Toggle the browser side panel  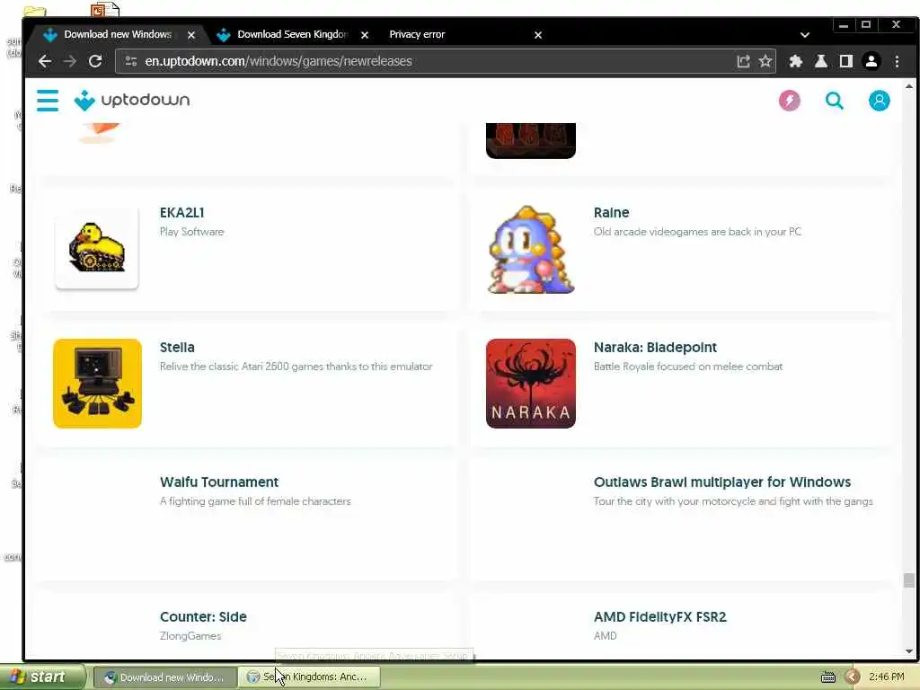coord(845,61)
